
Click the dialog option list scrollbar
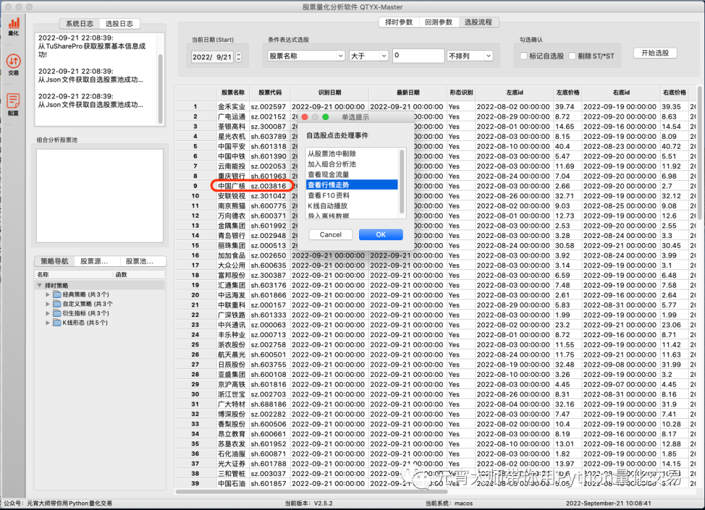(401, 182)
